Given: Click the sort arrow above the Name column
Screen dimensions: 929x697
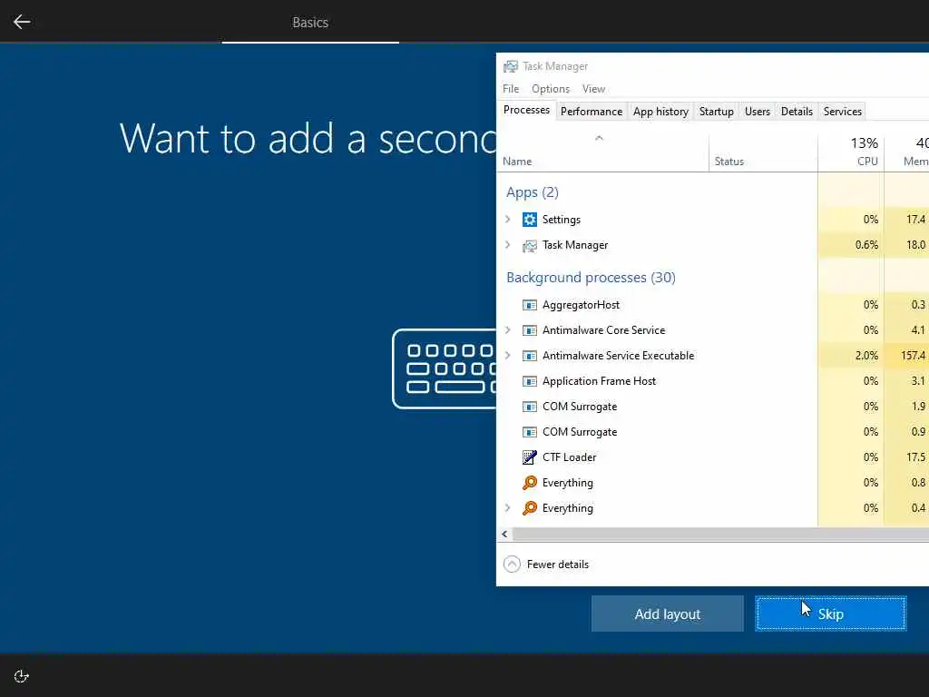Looking at the screenshot, I should (x=599, y=138).
